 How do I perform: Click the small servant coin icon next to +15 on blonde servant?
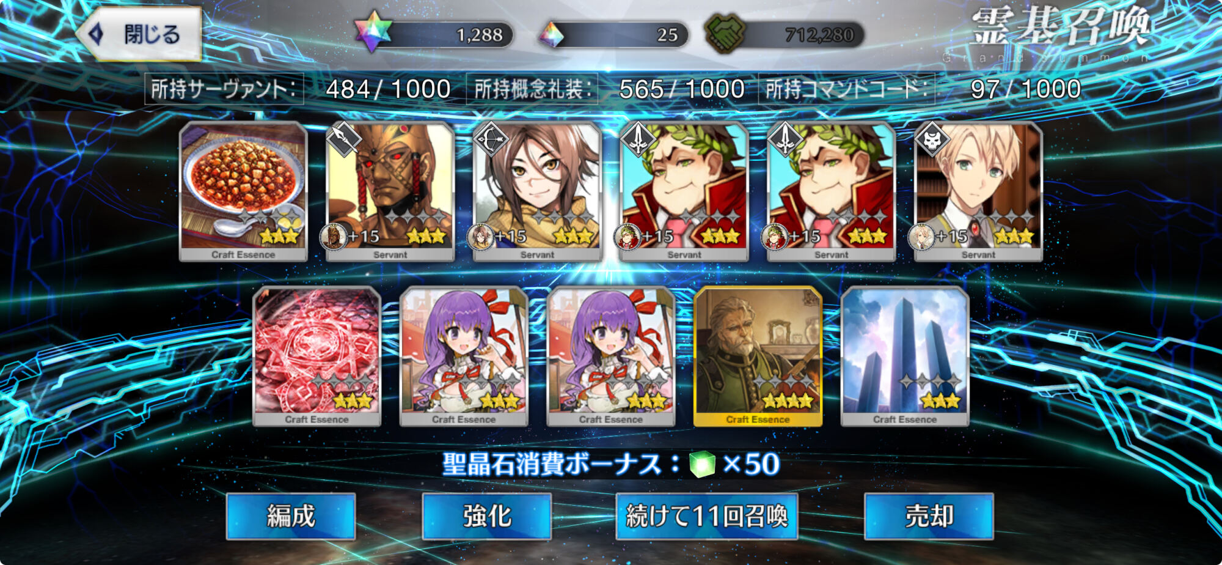point(921,237)
